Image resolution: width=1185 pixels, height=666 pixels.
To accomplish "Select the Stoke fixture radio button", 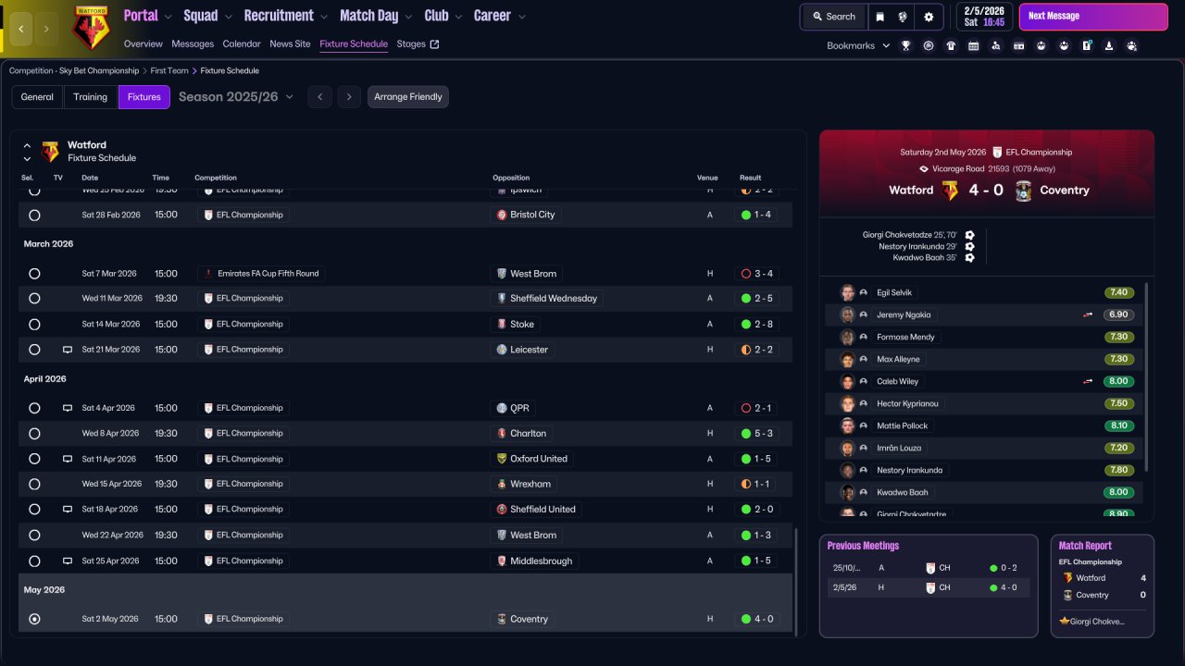I will point(34,325).
